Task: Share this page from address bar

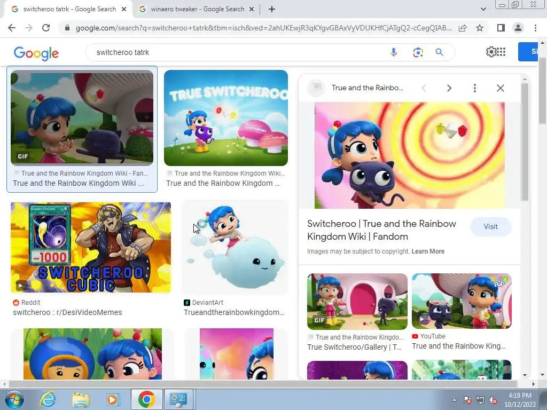Action: coord(463,28)
